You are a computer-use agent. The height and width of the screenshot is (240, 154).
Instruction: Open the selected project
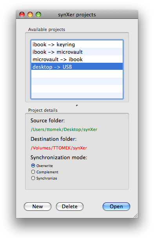point(116,206)
